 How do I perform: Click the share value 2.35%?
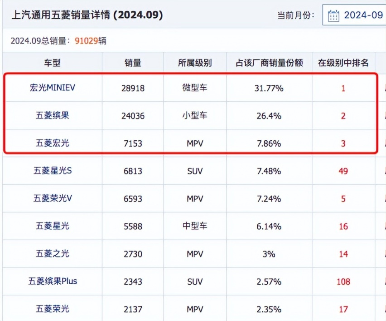pos(269,309)
